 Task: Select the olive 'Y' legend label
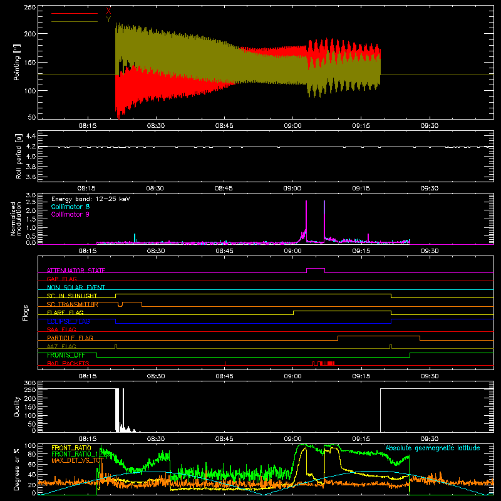(108, 19)
